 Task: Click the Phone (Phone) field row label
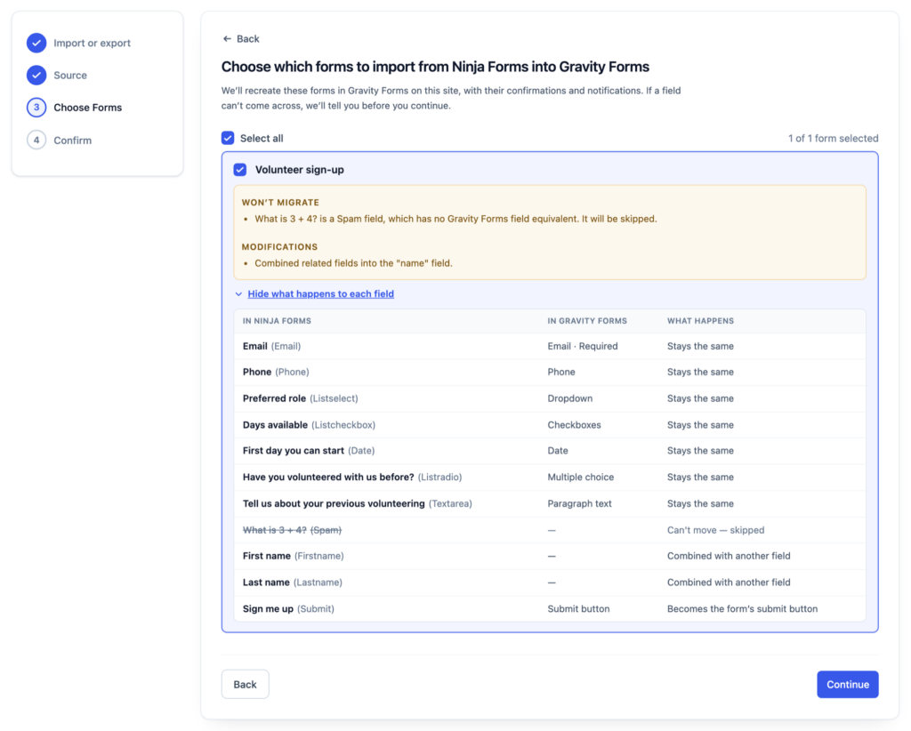pyautogui.click(x=276, y=372)
